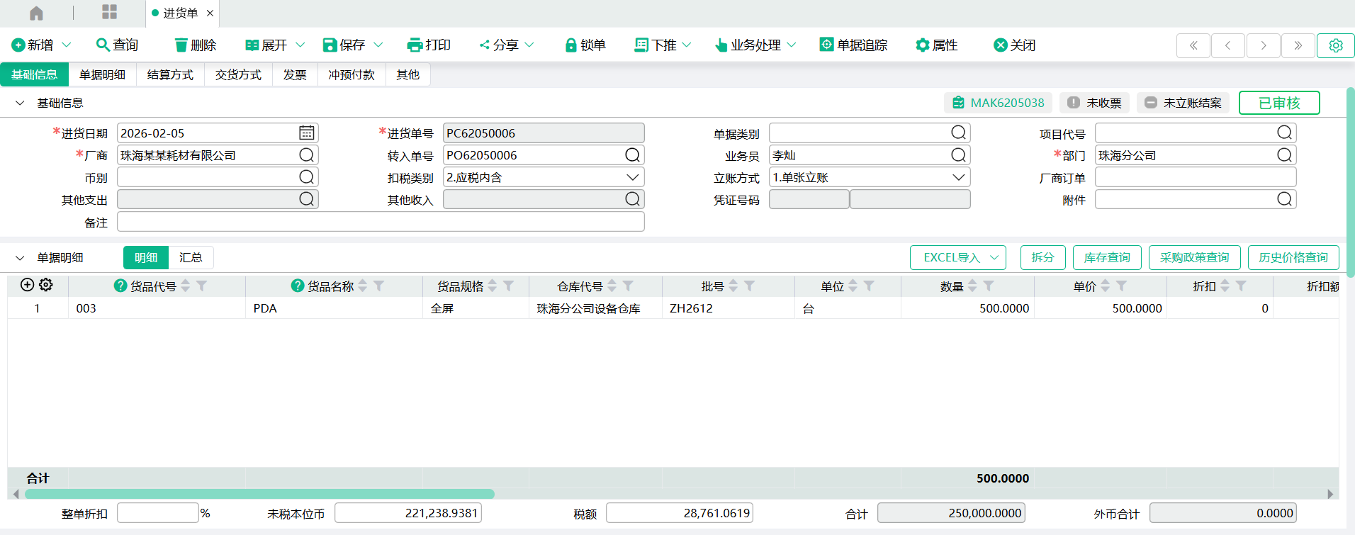Open the 发票 tab
The height and width of the screenshot is (535, 1355).
[295, 75]
